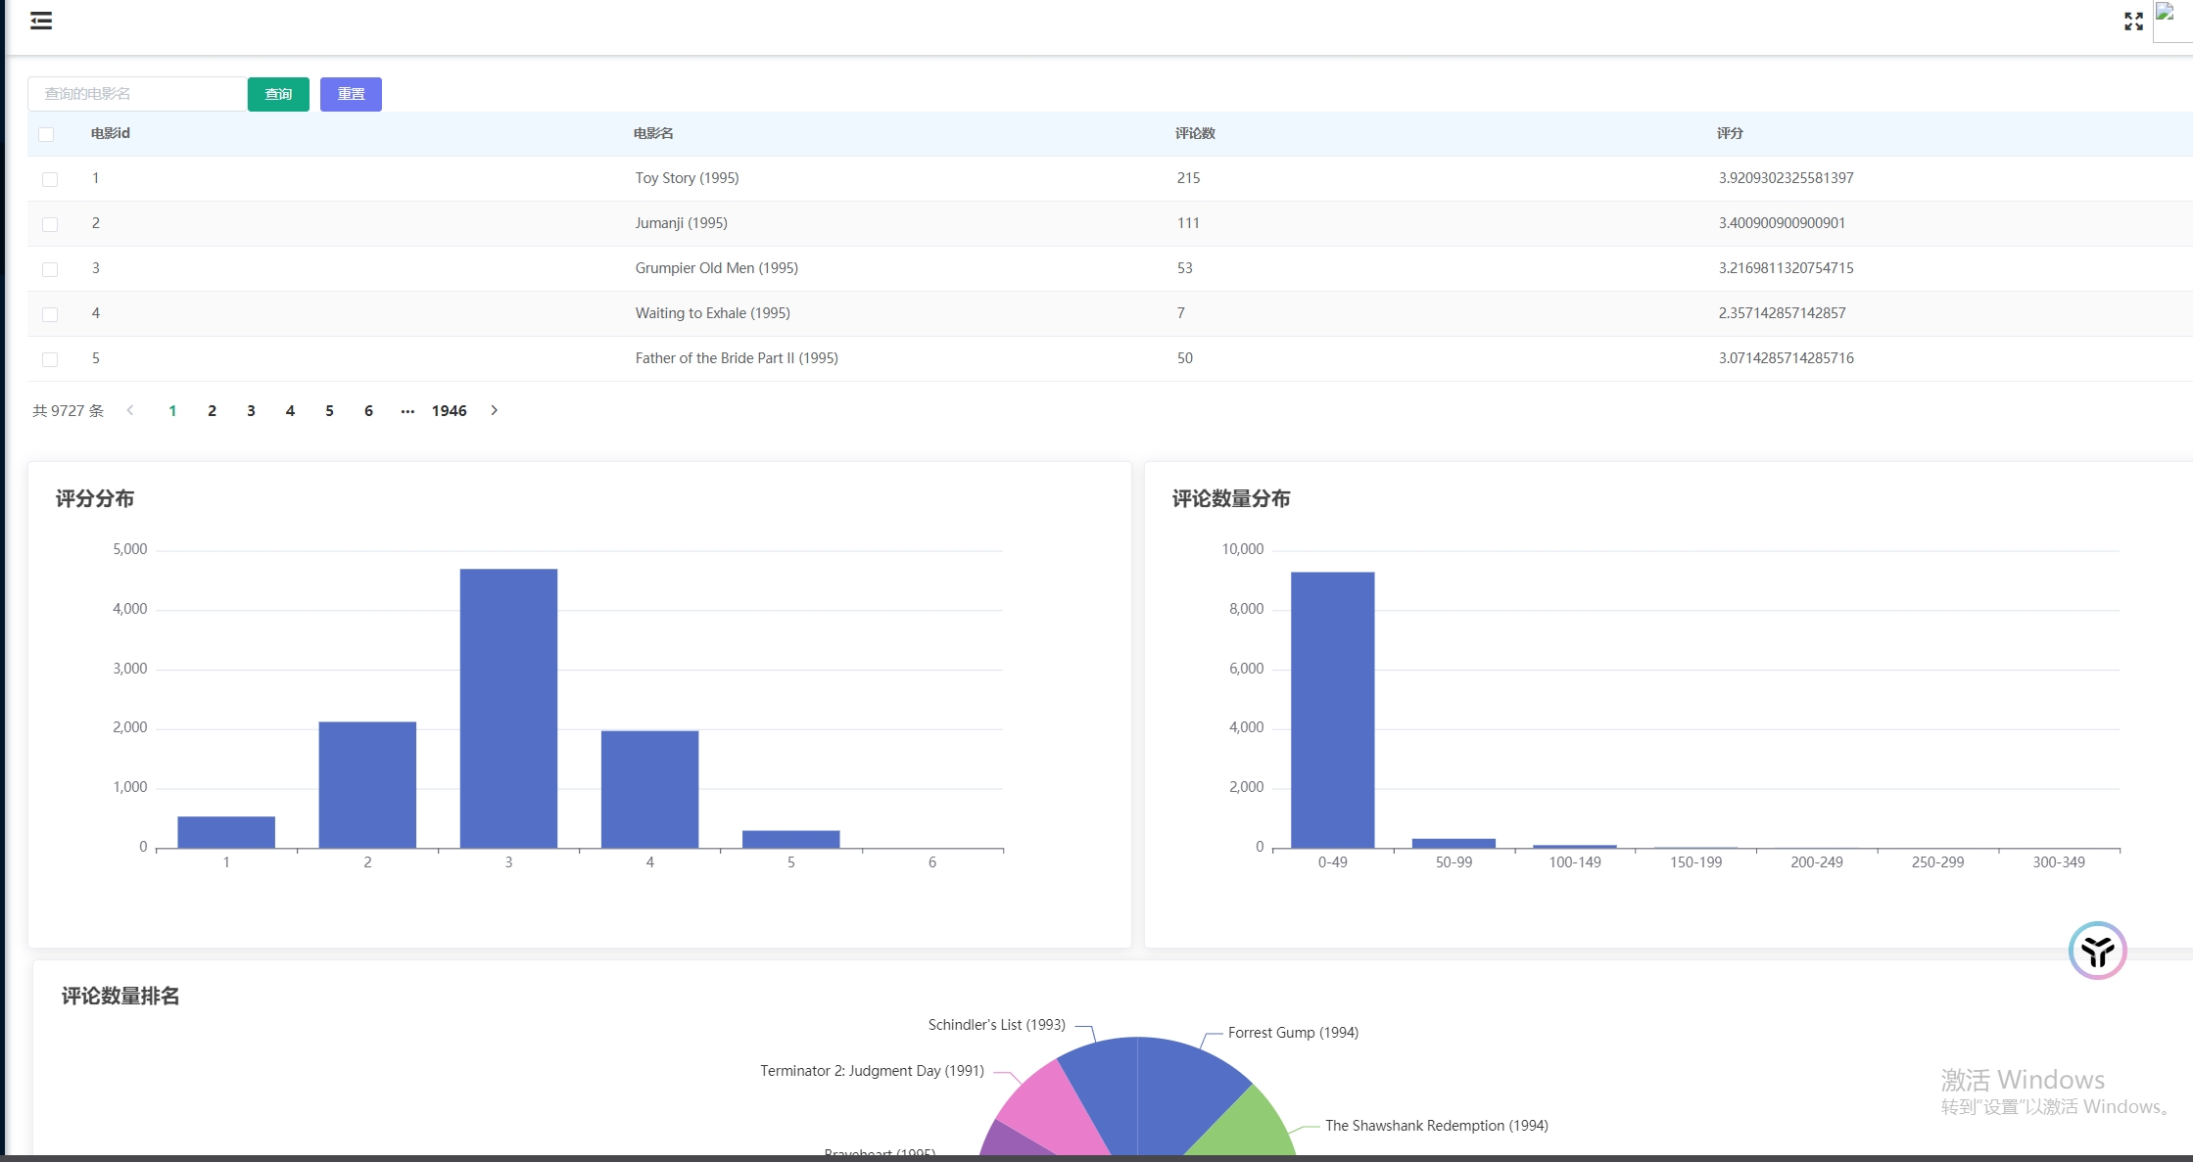Screen dimensions: 2193x1162
Task: Go to page 3 in pagination
Action: pyautogui.click(x=251, y=410)
